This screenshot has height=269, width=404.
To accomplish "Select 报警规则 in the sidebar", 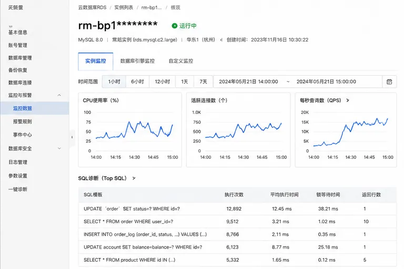I will pyautogui.click(x=23, y=121).
